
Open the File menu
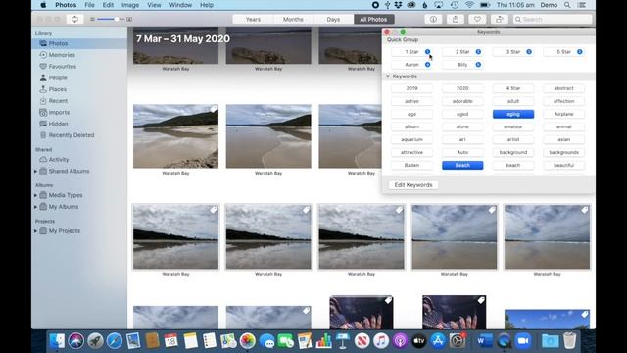pos(89,5)
